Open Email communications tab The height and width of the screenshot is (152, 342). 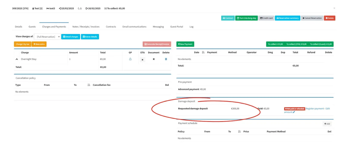134,27
